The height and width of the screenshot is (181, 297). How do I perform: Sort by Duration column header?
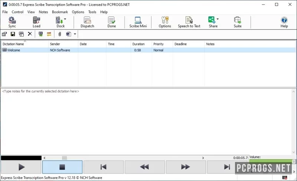(x=141, y=44)
